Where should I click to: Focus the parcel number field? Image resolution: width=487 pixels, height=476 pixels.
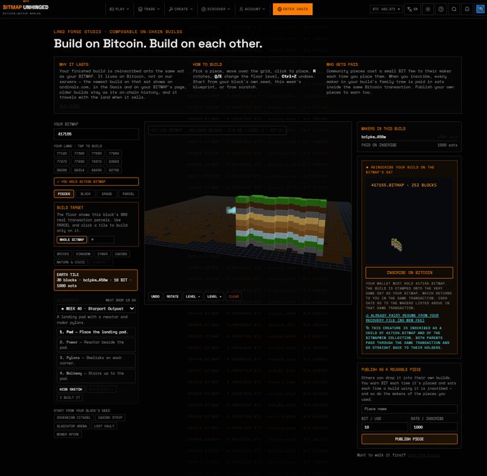pos(102,239)
